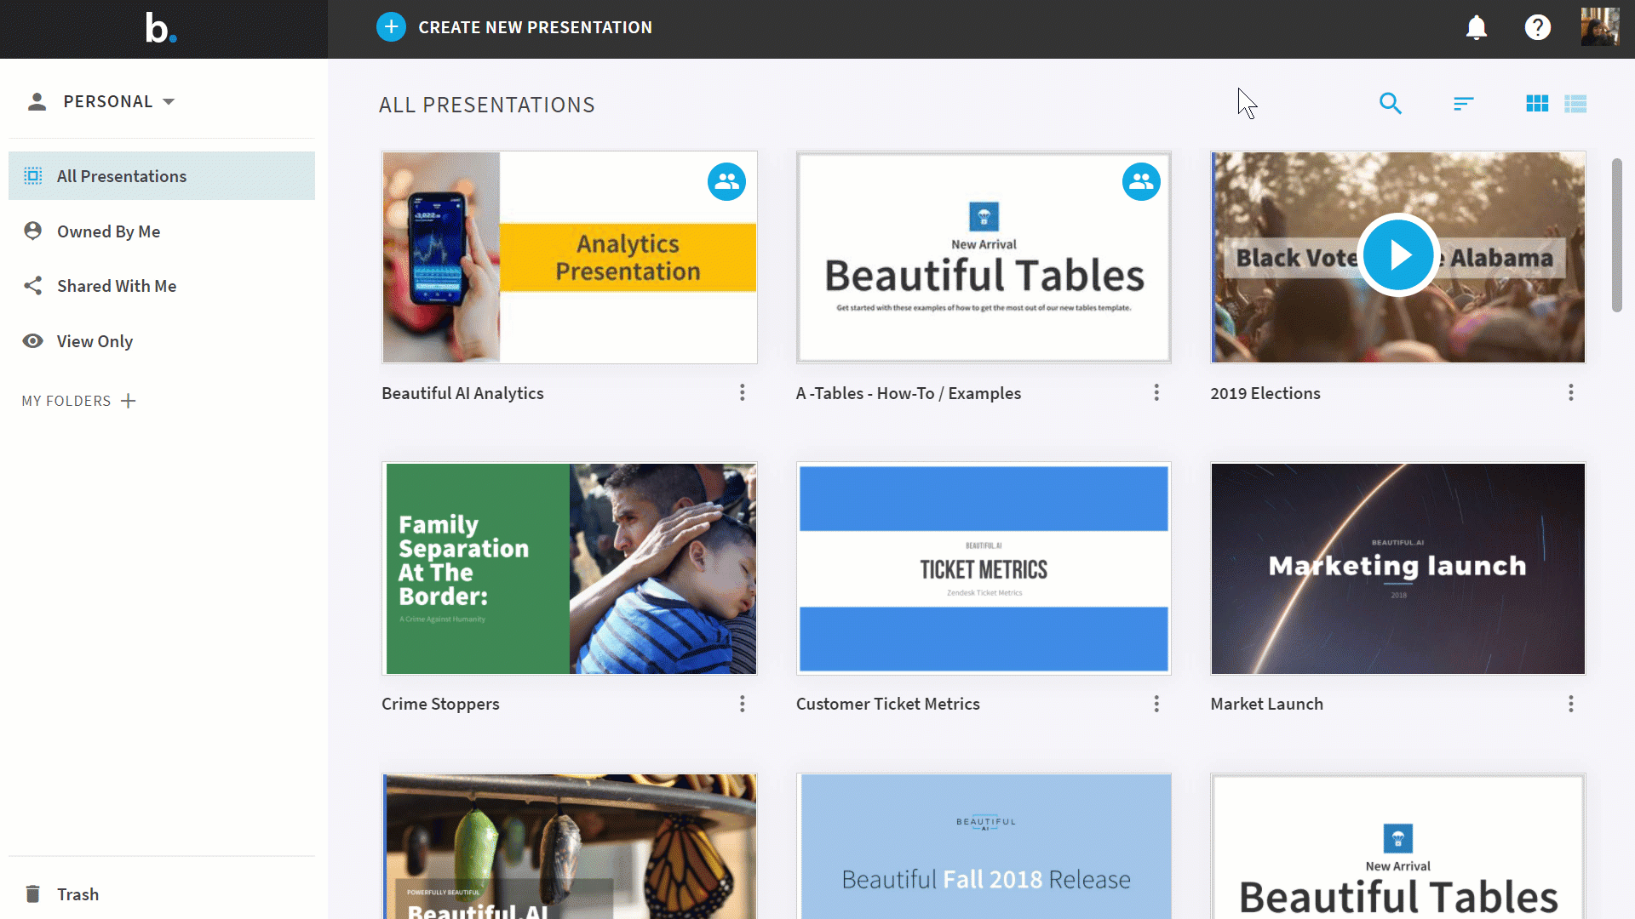This screenshot has width=1635, height=919.
Task: Open the bottom-row Beautiful Tables thumbnail
Action: (1398, 847)
